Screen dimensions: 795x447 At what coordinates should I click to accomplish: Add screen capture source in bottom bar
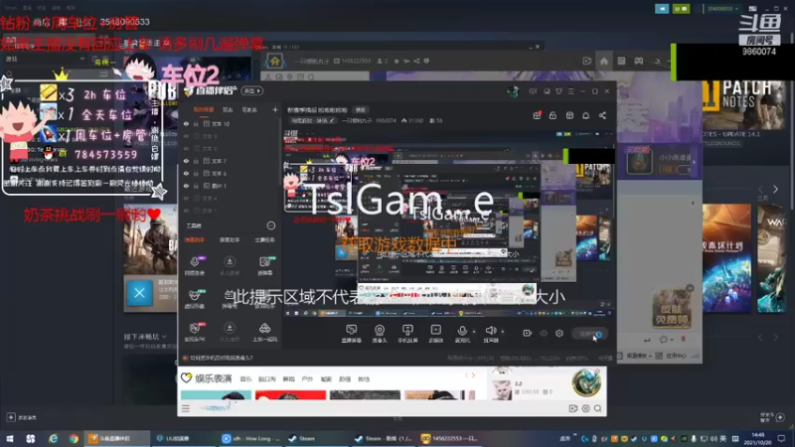click(x=352, y=333)
